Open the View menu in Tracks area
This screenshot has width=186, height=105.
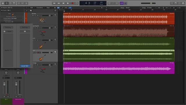coord(48,8)
